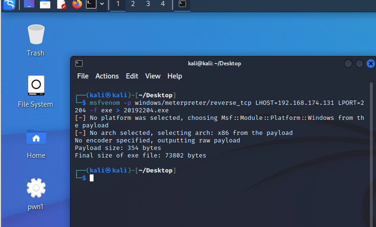Viewport: 376px width, 227px height.
Task: Click the terminal cursor at the prompt
Action: pyautogui.click(x=92, y=178)
